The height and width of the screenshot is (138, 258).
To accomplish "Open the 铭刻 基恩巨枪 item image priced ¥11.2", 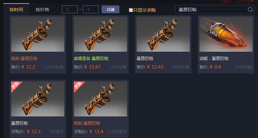I will tap(38, 34).
